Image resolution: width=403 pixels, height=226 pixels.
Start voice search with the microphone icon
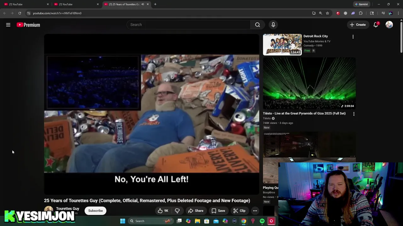coord(273,25)
